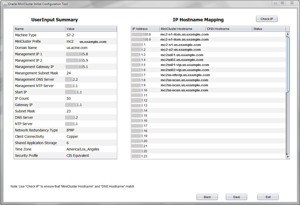
Task: Click the Java icon in the title bar
Action: (5, 4)
